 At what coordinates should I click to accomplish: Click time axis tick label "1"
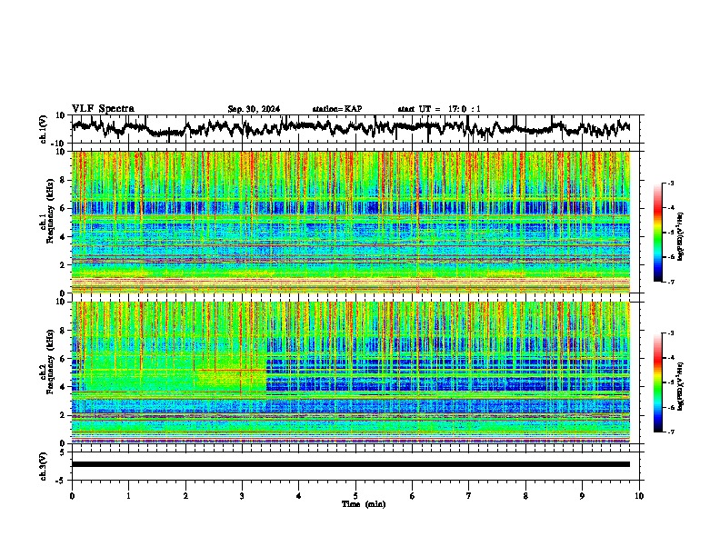tap(128, 496)
